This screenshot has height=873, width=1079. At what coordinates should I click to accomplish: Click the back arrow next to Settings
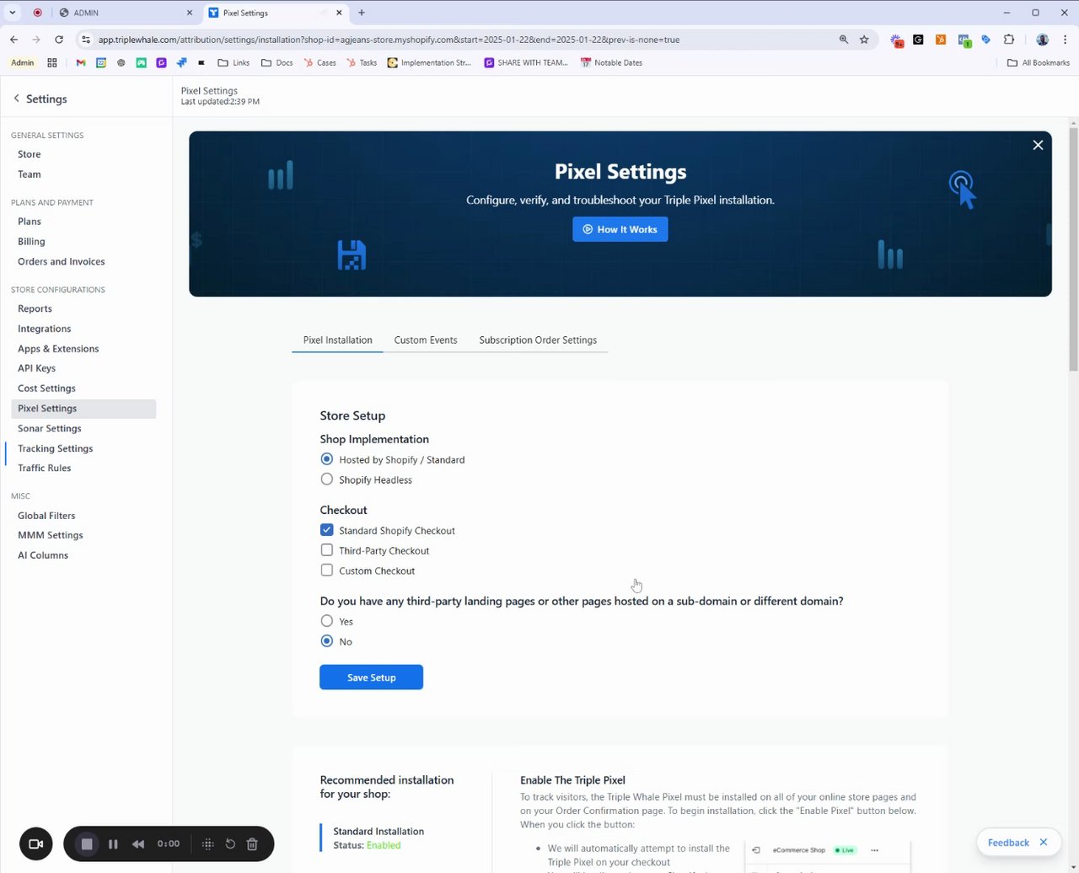coord(16,99)
